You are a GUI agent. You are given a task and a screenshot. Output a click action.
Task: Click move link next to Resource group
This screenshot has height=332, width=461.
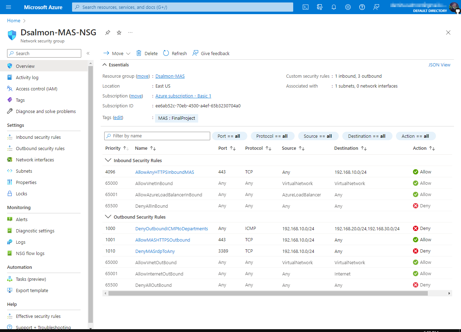143,76
